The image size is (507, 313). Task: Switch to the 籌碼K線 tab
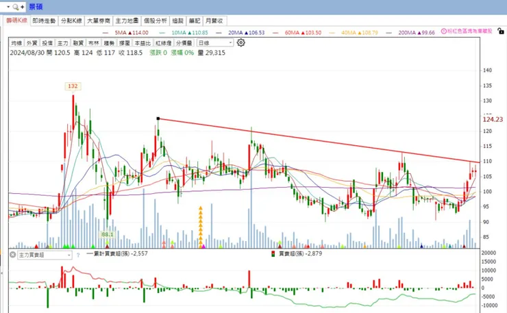[17, 21]
